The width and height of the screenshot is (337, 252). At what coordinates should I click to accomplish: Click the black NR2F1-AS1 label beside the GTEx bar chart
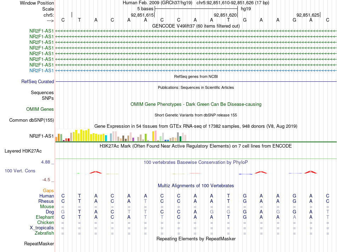(x=42, y=136)
